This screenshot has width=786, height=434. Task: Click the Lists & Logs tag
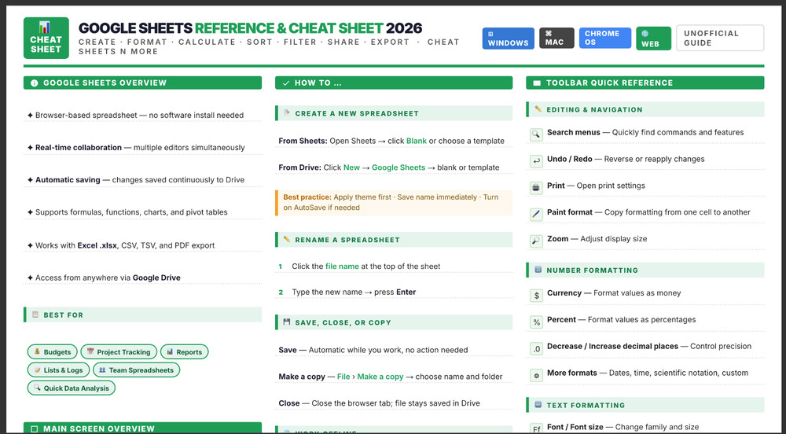59,370
